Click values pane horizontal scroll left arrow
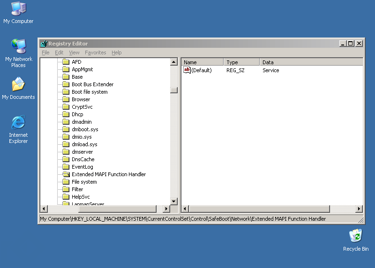This screenshot has width=375, height=268. tap(185, 208)
